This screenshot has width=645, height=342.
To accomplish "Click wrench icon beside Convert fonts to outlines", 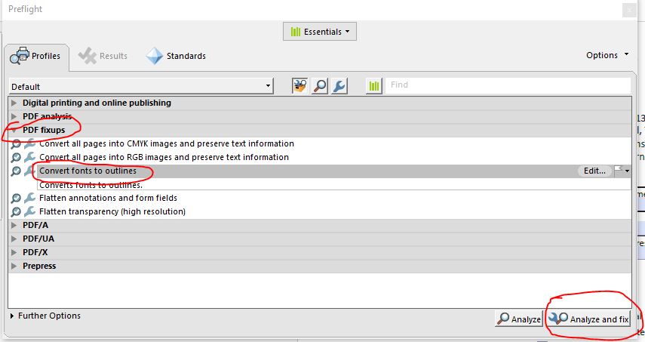I will coord(29,171).
